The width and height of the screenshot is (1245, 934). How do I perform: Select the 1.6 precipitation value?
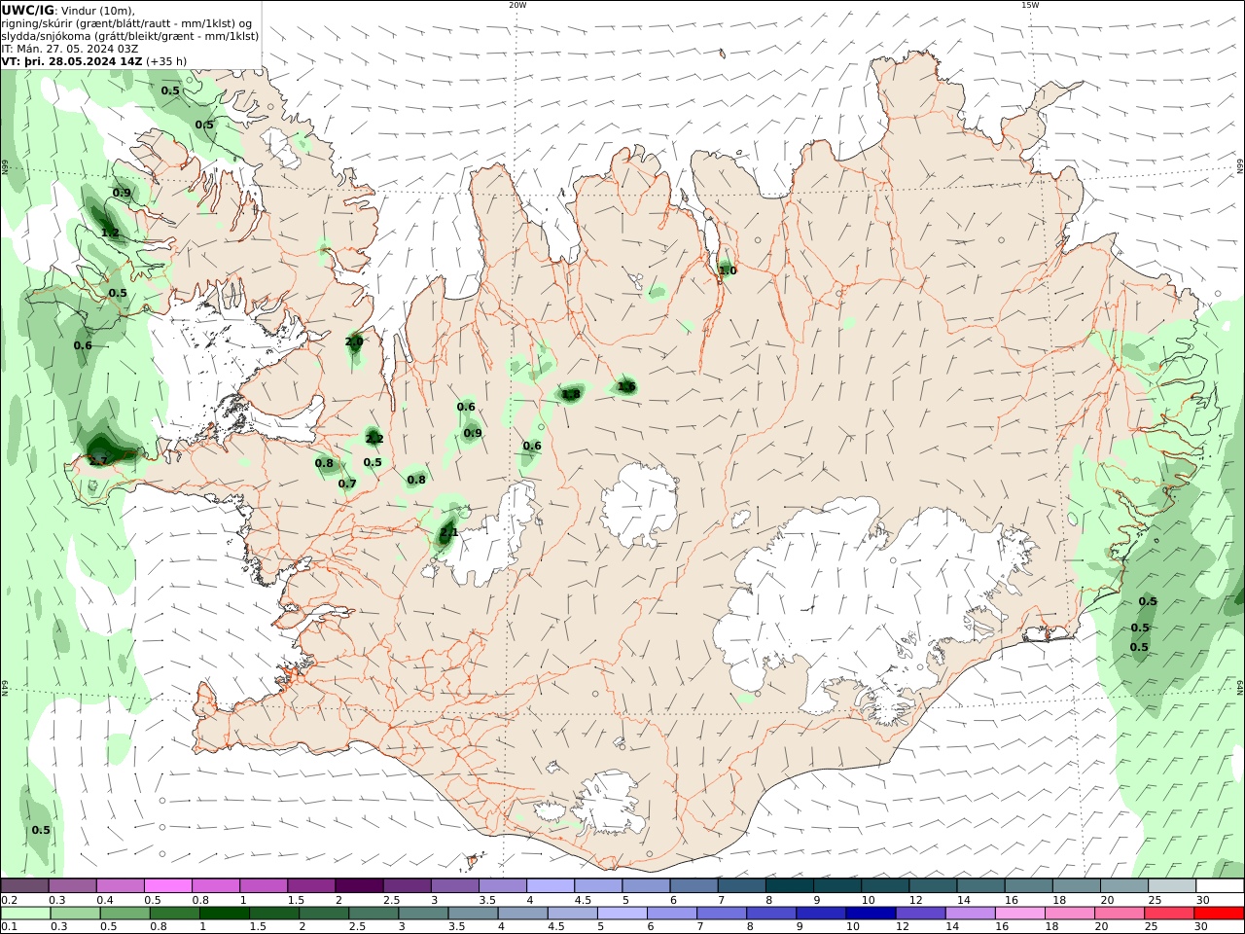[x=626, y=386]
